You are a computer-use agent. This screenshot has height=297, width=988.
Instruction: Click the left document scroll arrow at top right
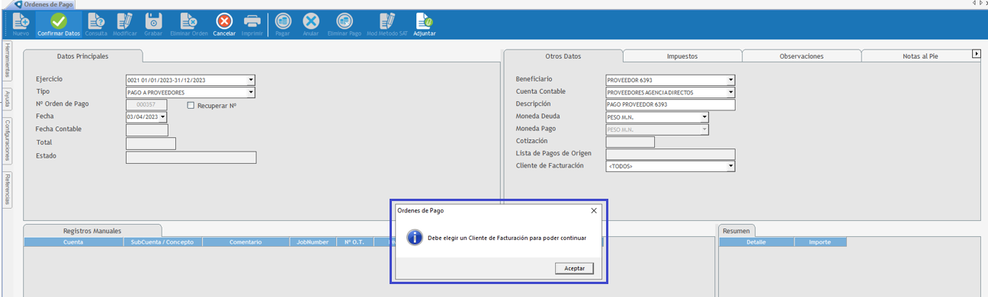click(974, 4)
